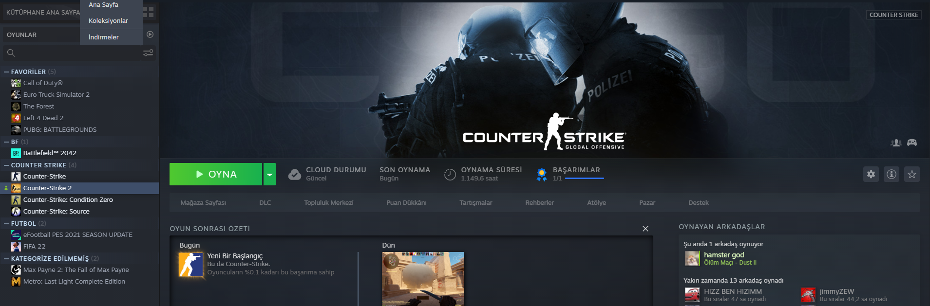Open the OYUNLAR category dropdown
This screenshot has height=306, width=930.
41,35
